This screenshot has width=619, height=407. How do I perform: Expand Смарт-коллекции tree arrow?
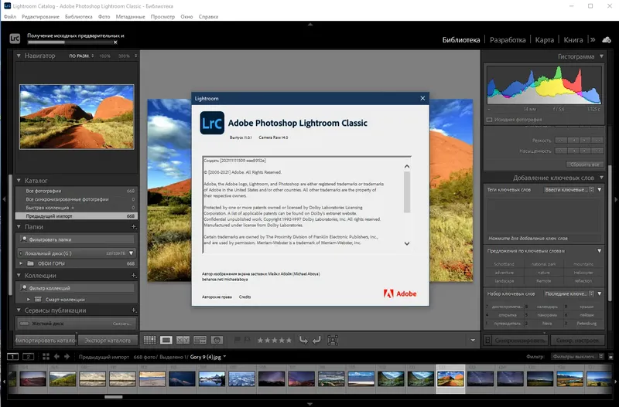(29, 300)
